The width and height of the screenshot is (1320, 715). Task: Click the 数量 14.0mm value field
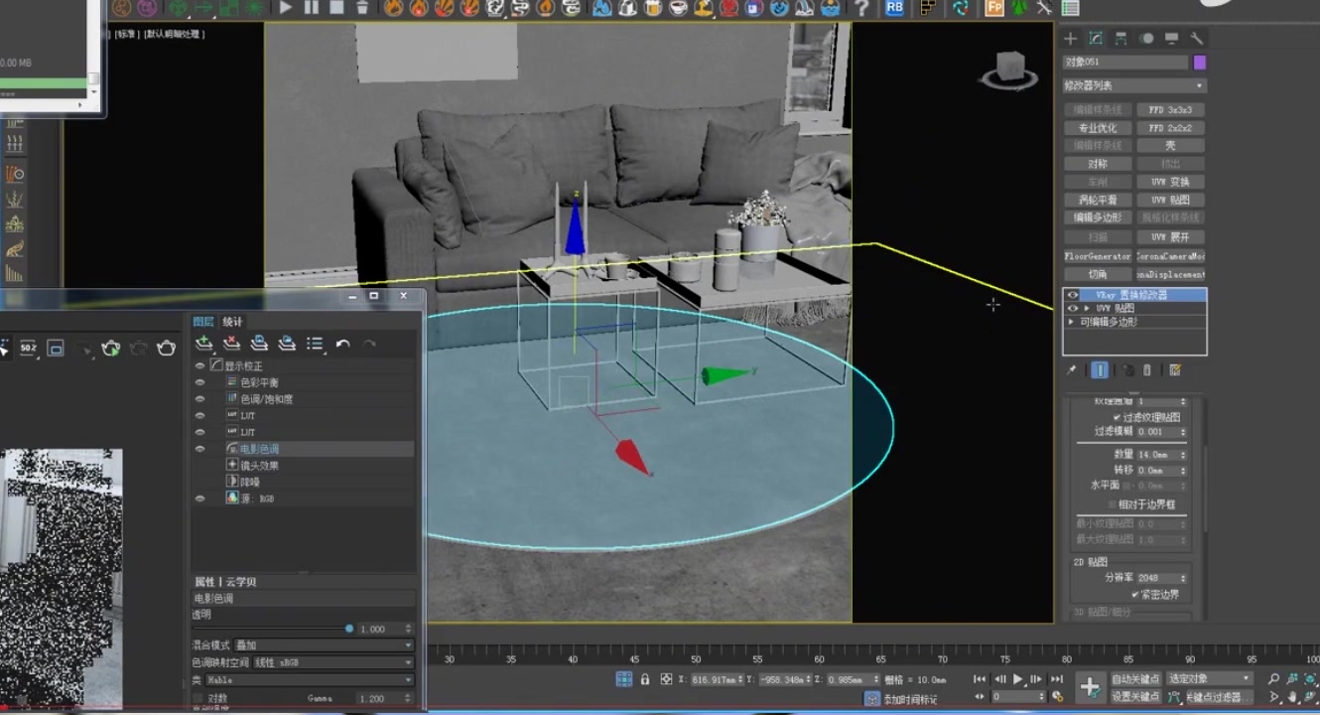1158,454
